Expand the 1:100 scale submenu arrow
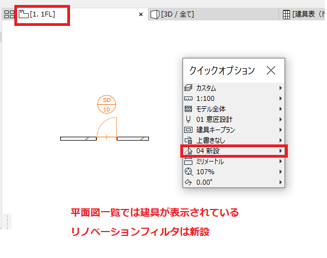 [x=281, y=99]
